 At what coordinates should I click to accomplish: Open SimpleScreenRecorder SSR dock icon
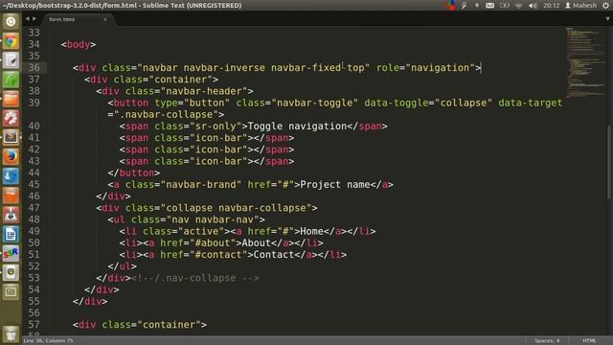(11, 253)
